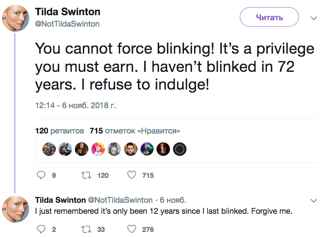Screen dimensions: 321x237
Task: Click the first liker avatar with burning house
Action: tap(49, 149)
